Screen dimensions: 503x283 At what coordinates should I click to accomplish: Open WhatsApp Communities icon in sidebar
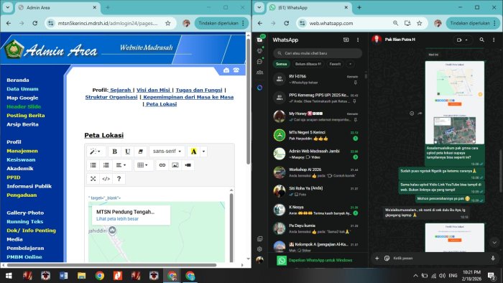[260, 73]
